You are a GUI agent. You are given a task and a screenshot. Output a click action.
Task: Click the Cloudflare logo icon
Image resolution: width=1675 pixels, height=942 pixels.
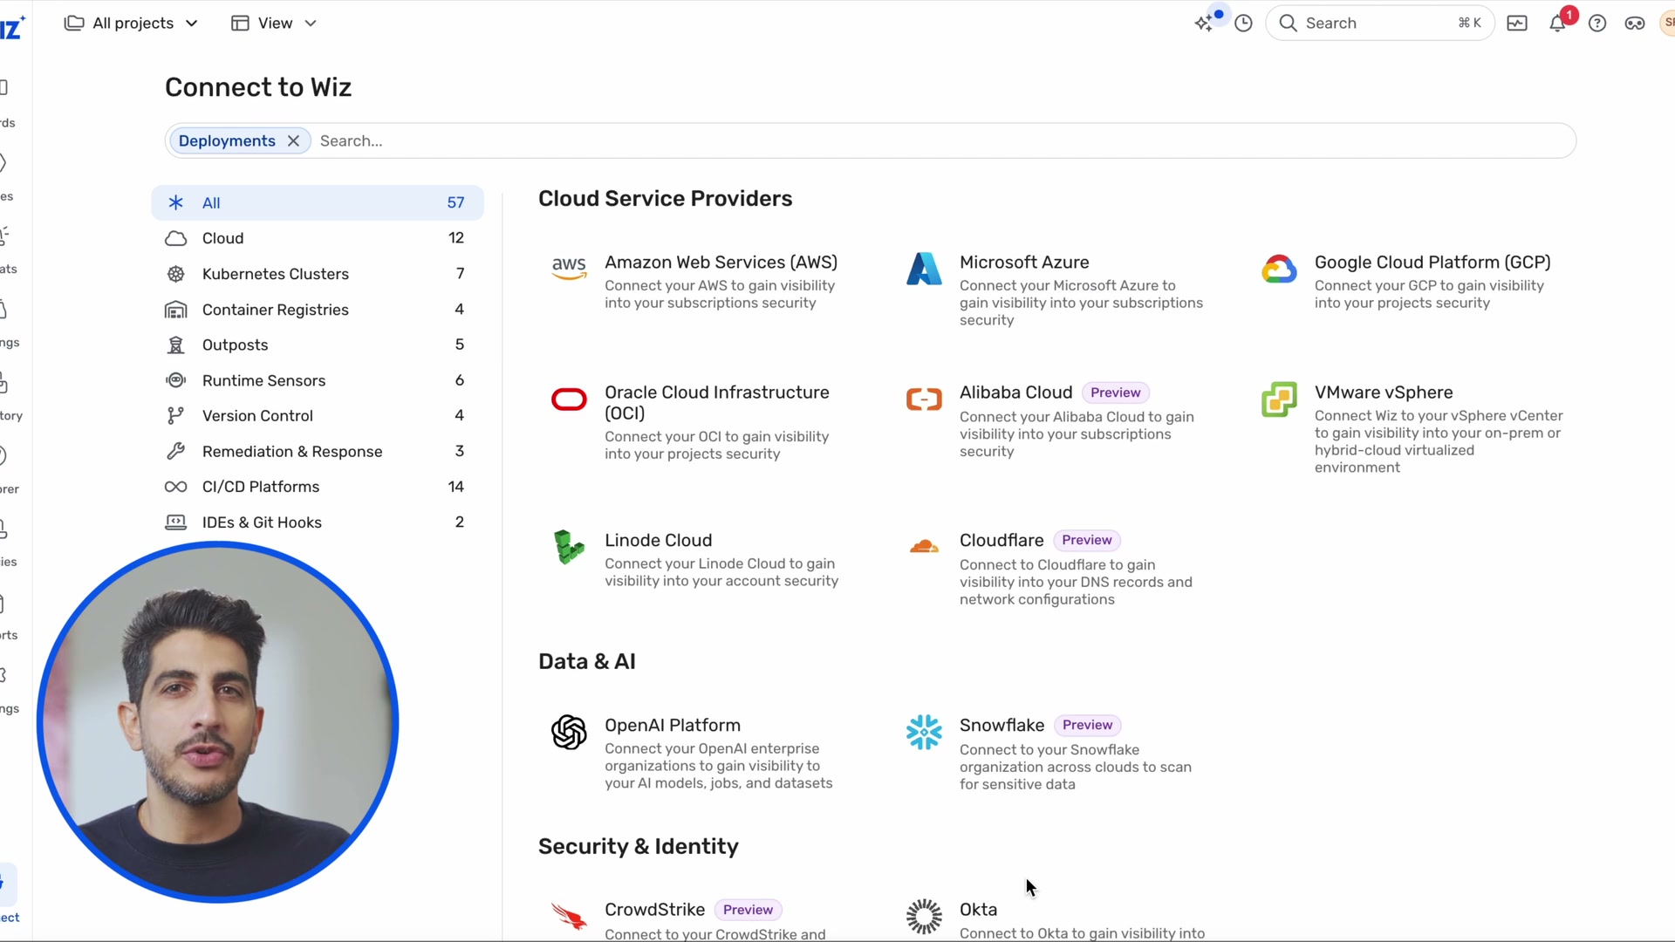click(x=924, y=547)
